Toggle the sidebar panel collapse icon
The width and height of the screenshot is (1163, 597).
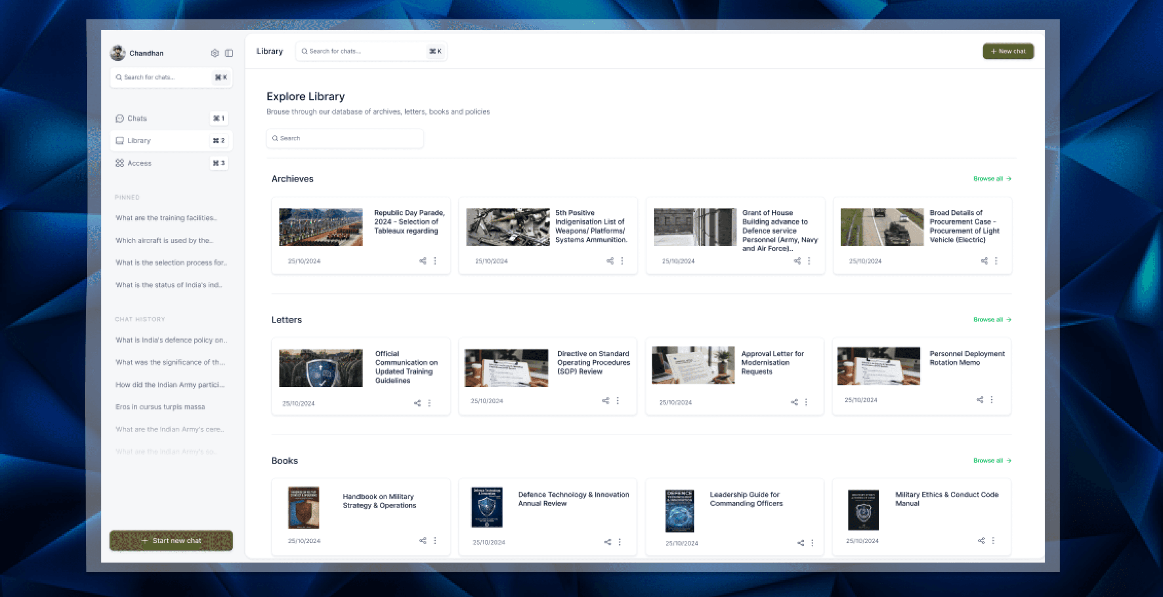[x=229, y=53]
